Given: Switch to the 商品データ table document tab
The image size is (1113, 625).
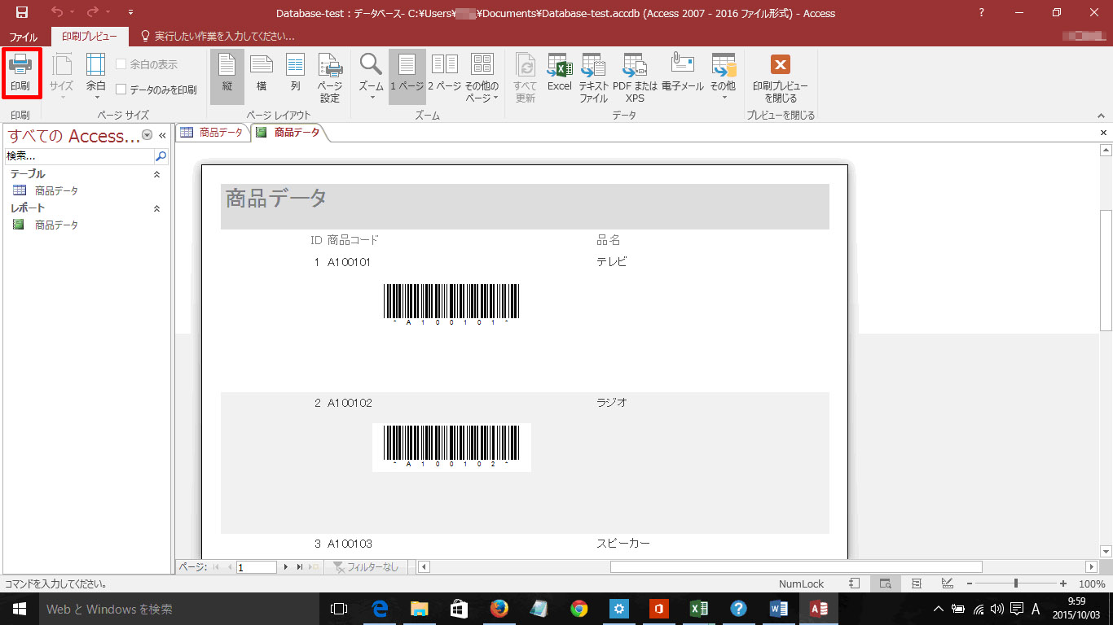Looking at the screenshot, I should click(212, 132).
